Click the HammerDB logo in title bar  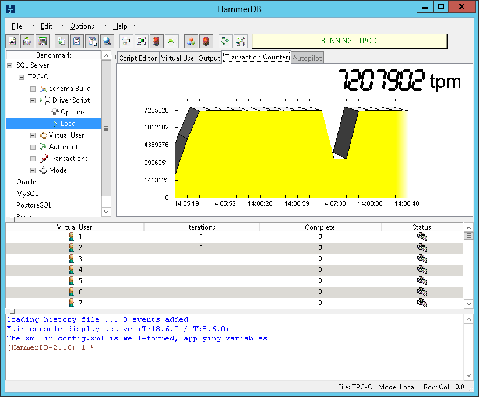10,9
